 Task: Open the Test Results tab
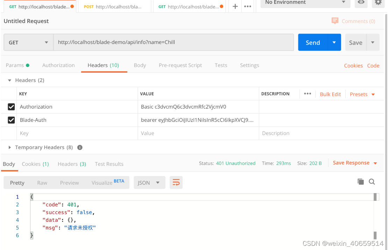pos(109,164)
